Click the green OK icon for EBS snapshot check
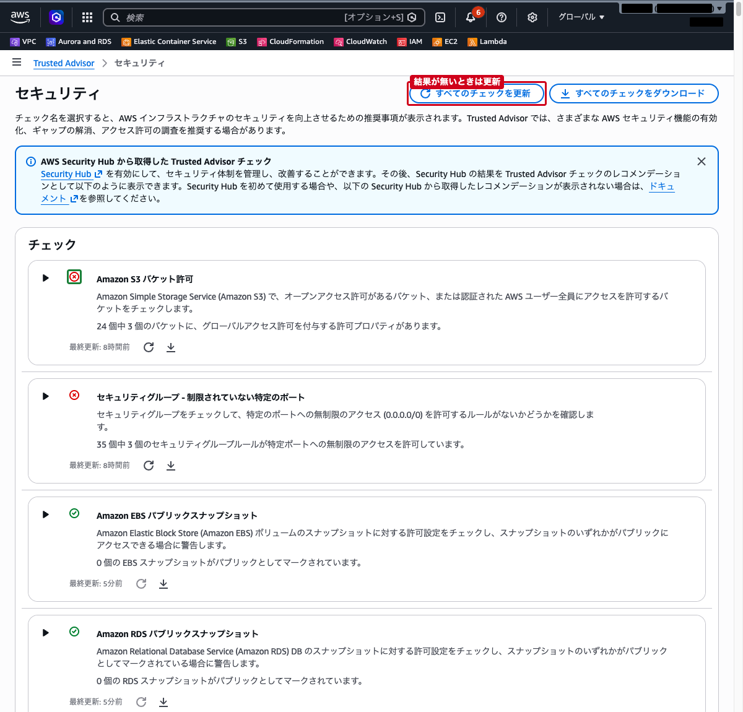 74,513
